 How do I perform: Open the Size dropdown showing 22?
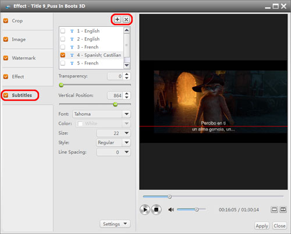tap(113, 133)
